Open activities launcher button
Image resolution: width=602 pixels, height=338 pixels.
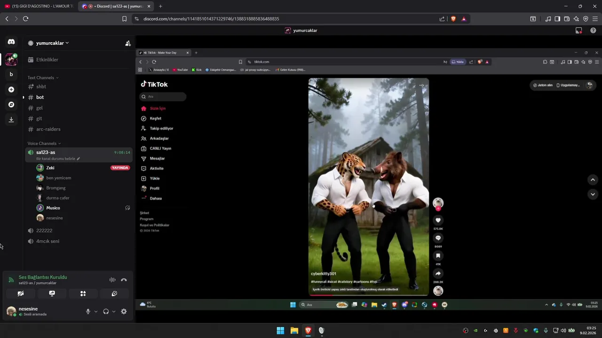pos(83,293)
